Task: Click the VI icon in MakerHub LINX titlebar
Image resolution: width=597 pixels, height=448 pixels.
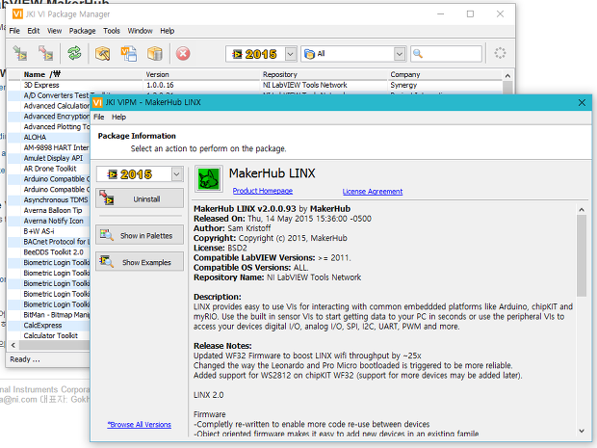Action: pyautogui.click(x=97, y=102)
